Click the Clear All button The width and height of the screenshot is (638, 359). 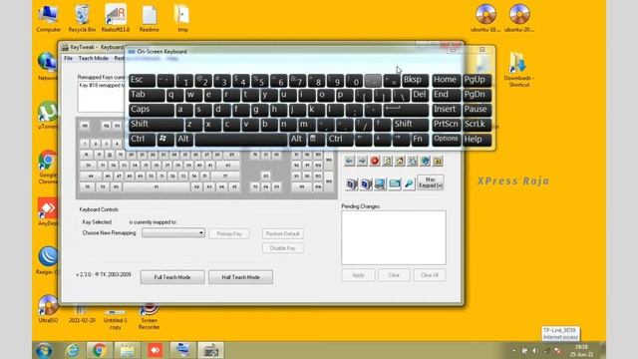(430, 275)
